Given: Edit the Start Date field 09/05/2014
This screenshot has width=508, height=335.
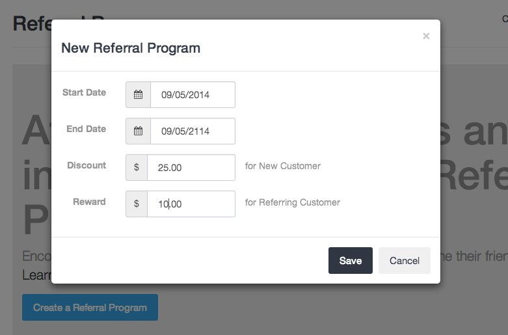Looking at the screenshot, I should [x=193, y=94].
